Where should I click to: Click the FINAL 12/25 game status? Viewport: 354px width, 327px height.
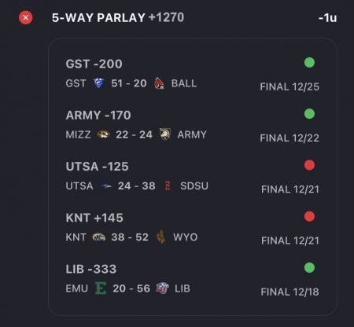coord(289,86)
